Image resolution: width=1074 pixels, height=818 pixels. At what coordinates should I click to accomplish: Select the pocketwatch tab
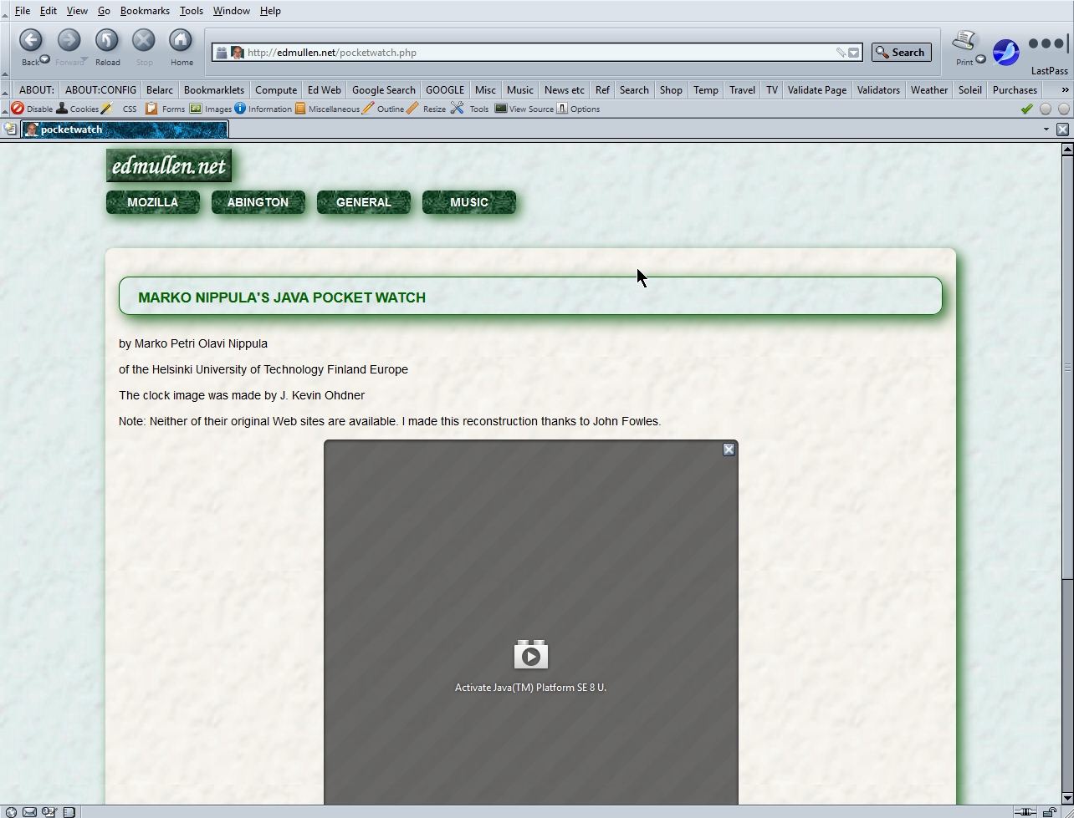pos(125,130)
